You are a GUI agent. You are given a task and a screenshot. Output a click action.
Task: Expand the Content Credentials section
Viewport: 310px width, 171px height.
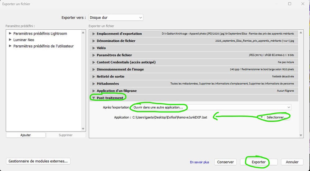tap(94, 62)
